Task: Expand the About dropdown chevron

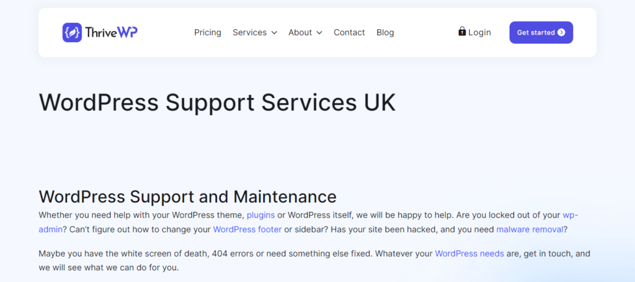Action: pos(319,33)
